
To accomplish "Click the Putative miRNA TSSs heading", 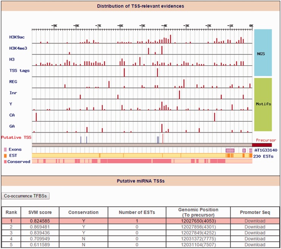I will 140,181.
